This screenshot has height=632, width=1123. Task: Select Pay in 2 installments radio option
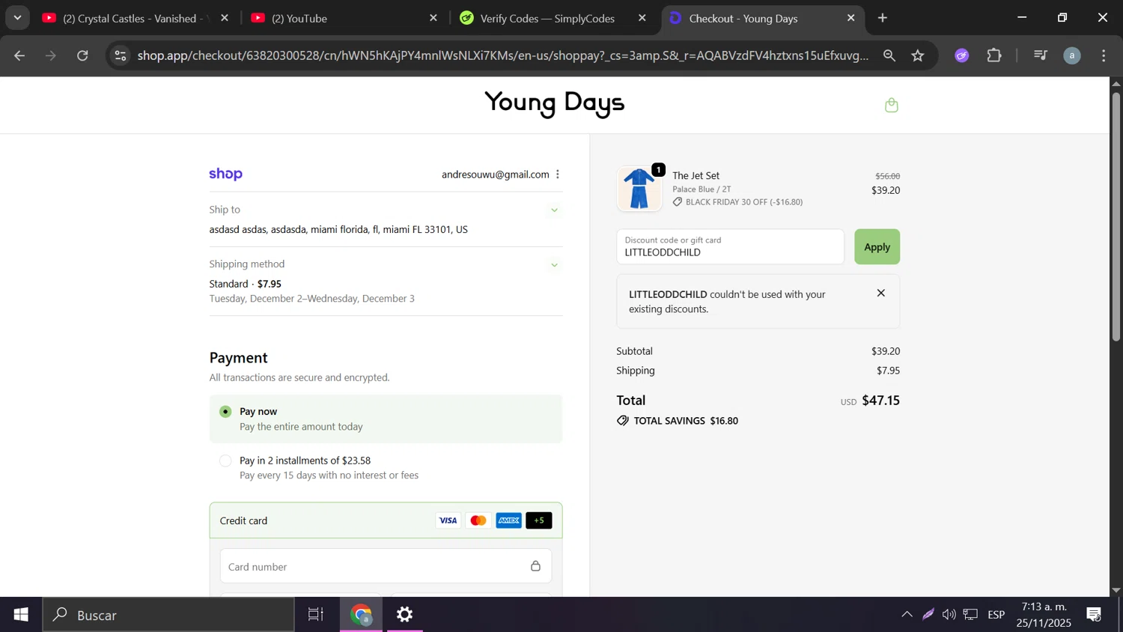225,461
